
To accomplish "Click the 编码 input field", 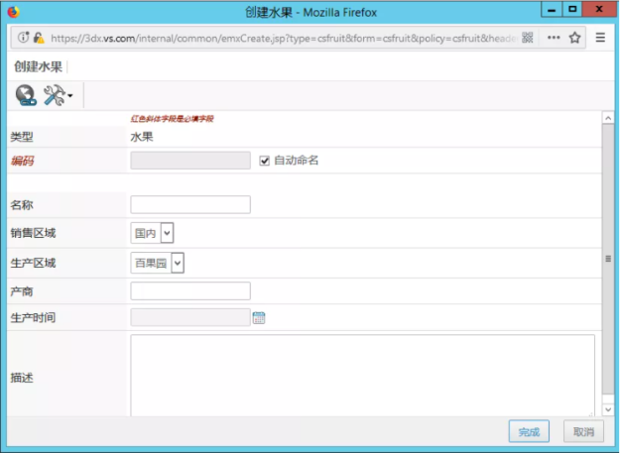I will 190,161.
